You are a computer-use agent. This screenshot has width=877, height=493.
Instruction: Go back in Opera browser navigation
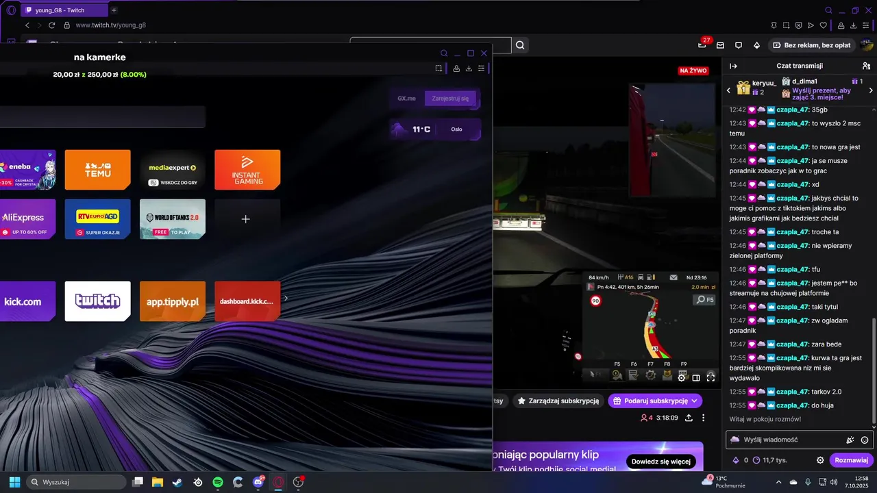(27, 25)
